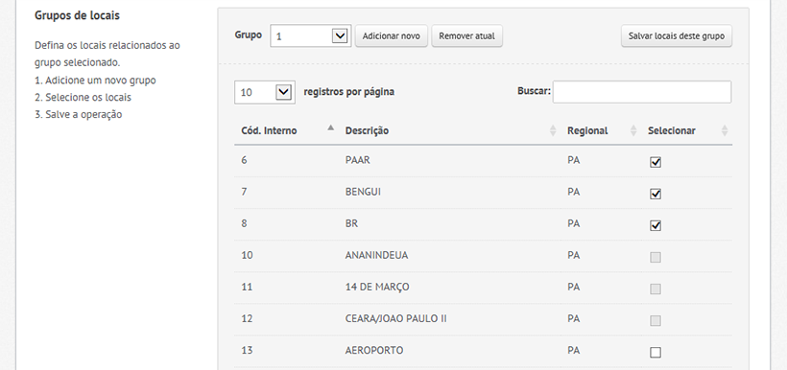This screenshot has height=370, width=787.
Task: Click '3. Salve a operação' text
Action: [79, 114]
